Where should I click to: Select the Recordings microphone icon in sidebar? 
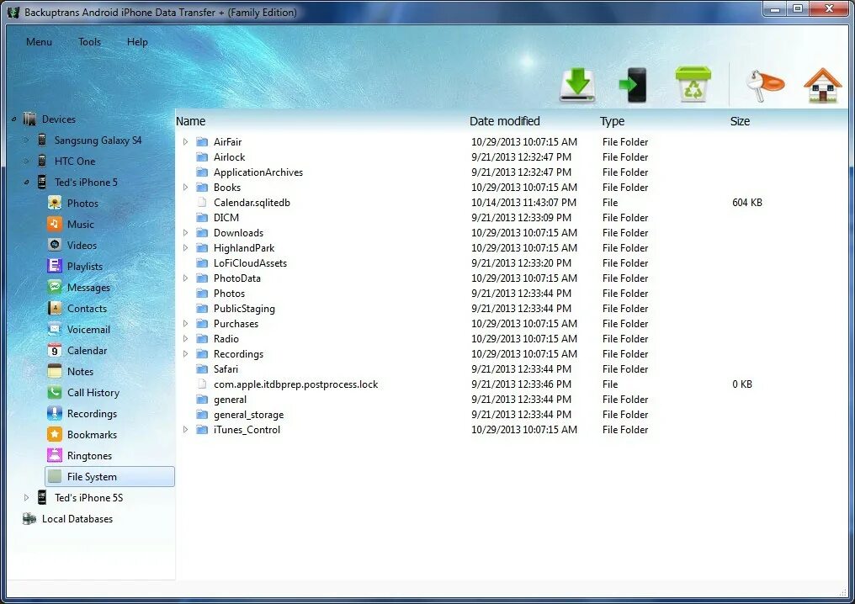(55, 414)
